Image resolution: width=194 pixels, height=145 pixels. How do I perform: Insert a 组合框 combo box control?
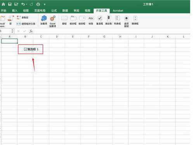click(x=82, y=20)
